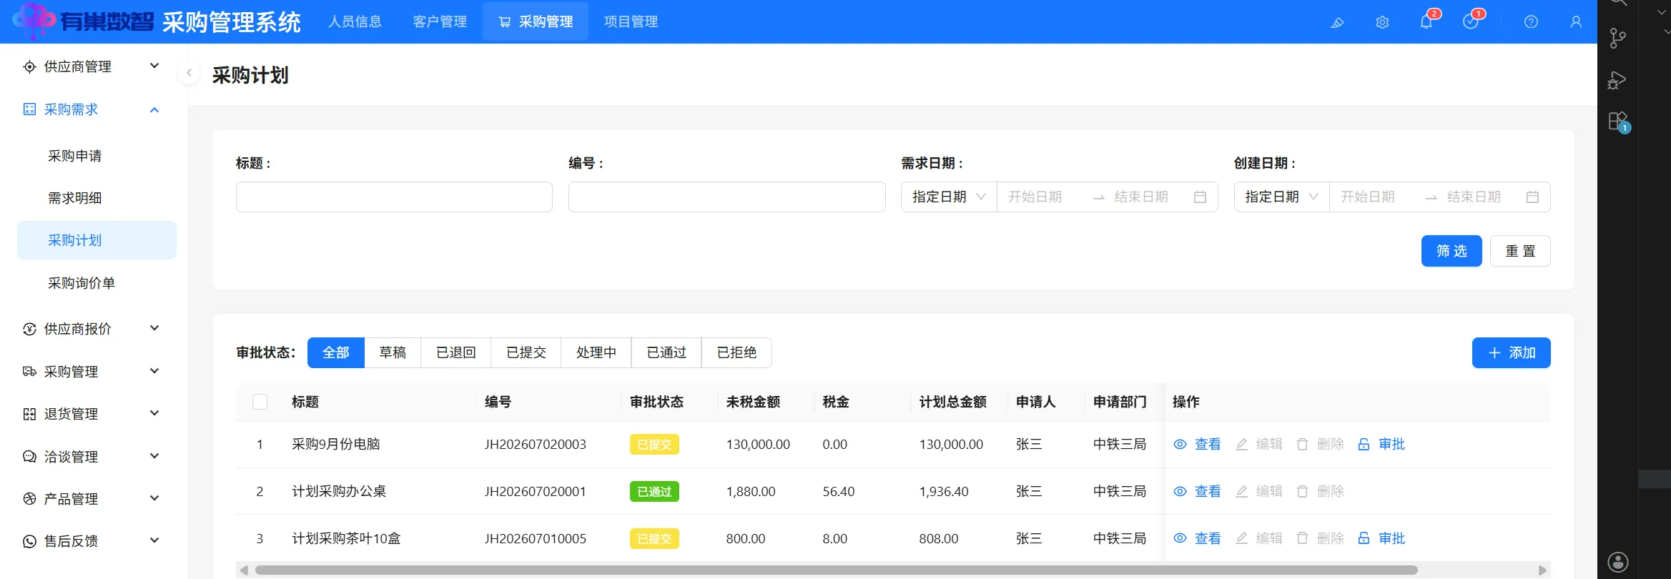The width and height of the screenshot is (1671, 579).
Task: Filter approval status by 处理中
Action: point(596,353)
